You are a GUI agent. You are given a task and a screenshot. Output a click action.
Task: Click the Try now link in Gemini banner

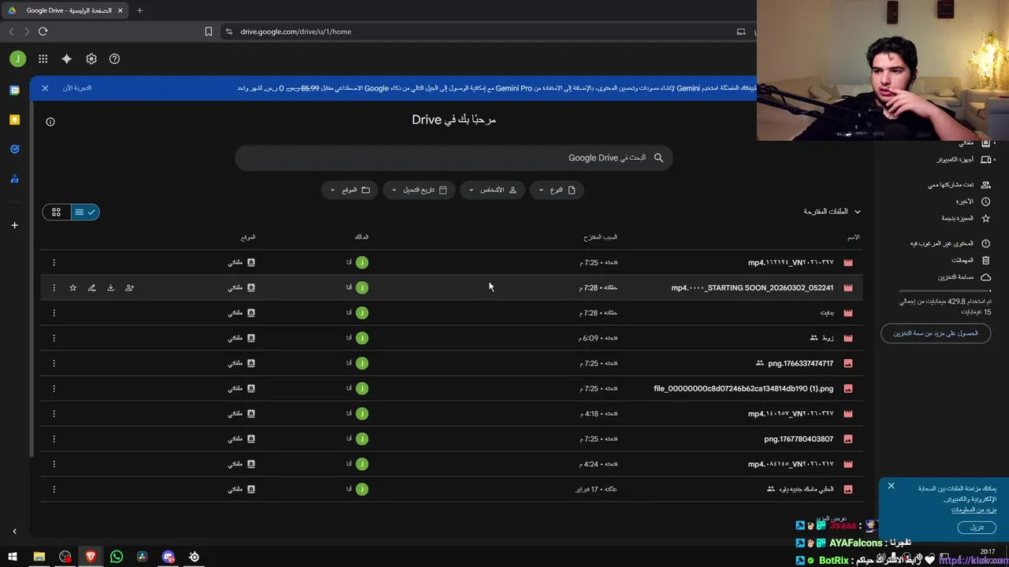(x=77, y=88)
